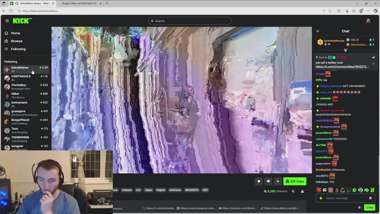Click the vegas tag
The width and height of the screenshot is (380, 214).
[x=148, y=190]
